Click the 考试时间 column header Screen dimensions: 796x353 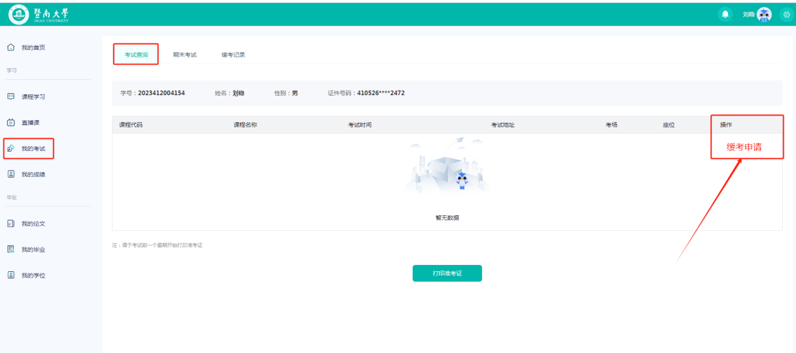(360, 125)
